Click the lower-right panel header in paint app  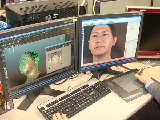click(x=131, y=42)
